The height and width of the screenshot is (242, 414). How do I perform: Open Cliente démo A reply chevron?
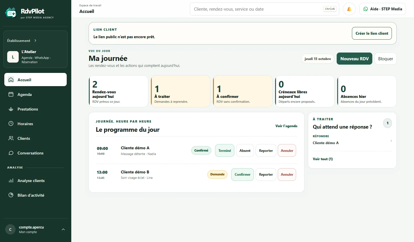tap(391, 141)
